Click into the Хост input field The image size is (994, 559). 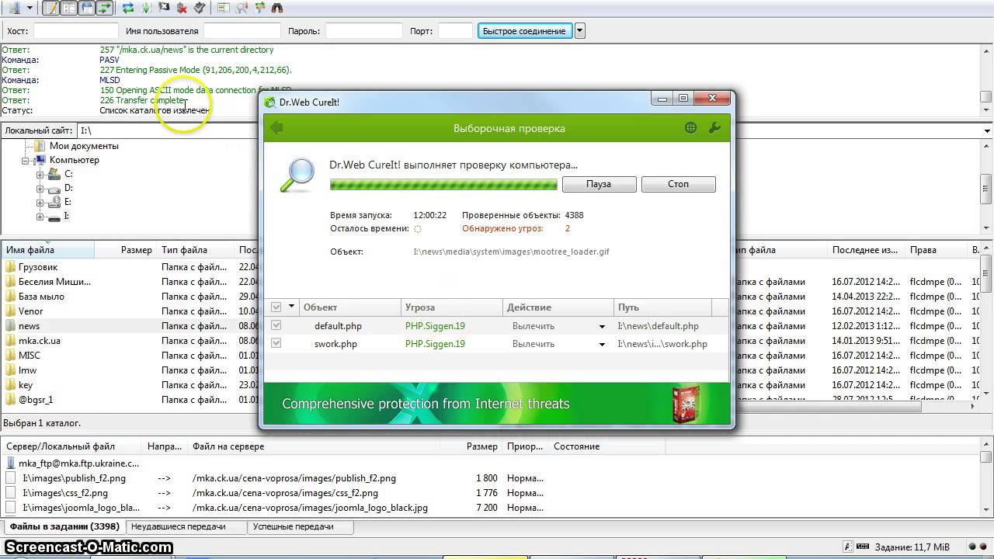tap(75, 31)
